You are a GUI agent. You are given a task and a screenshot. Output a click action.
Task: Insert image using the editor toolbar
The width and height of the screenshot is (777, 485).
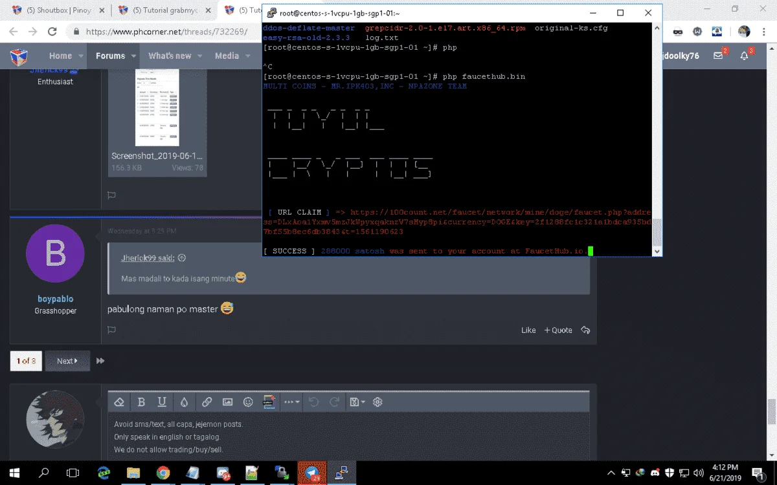tap(227, 402)
